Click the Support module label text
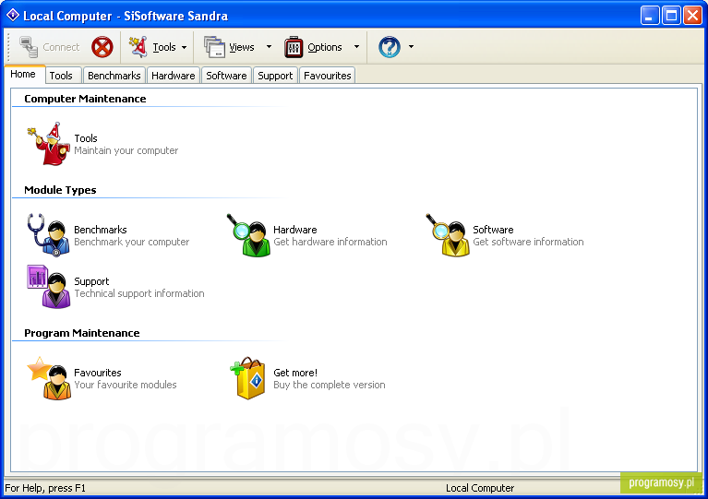Image resolution: width=708 pixels, height=499 pixels. 91,281
